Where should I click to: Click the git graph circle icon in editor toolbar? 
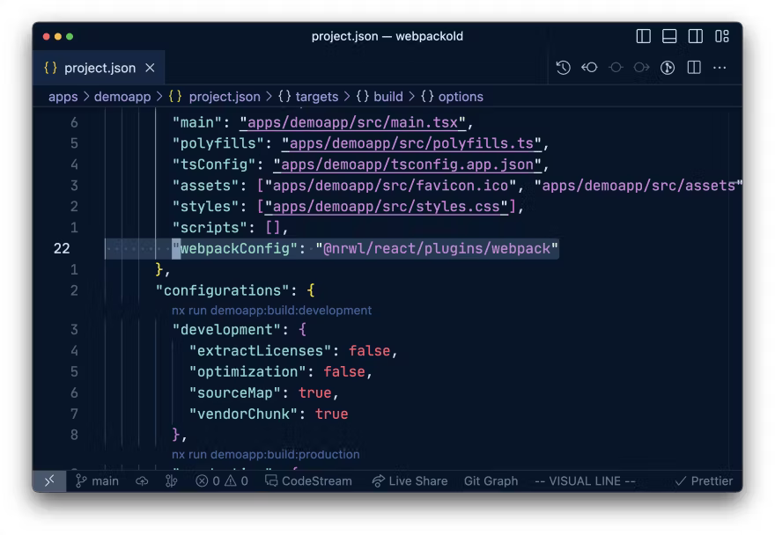[x=668, y=67]
